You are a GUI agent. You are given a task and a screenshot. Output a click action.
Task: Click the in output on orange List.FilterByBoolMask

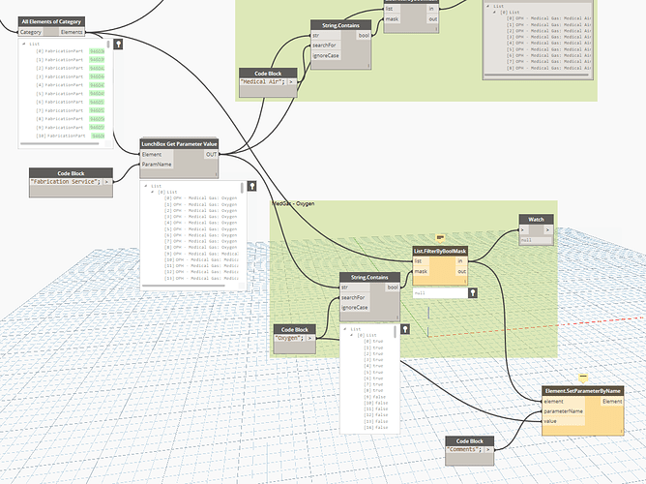pos(460,261)
